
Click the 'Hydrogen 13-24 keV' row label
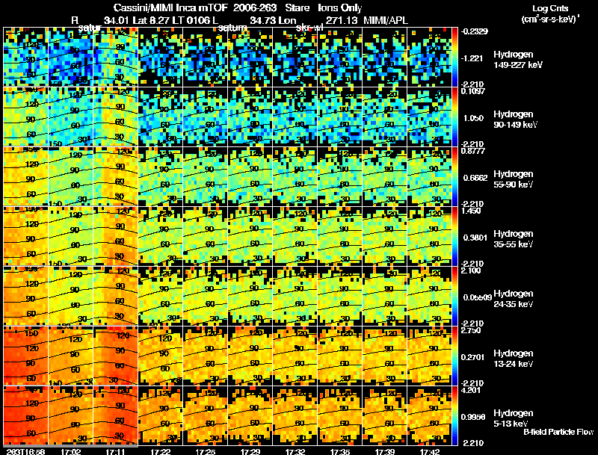pos(514,359)
